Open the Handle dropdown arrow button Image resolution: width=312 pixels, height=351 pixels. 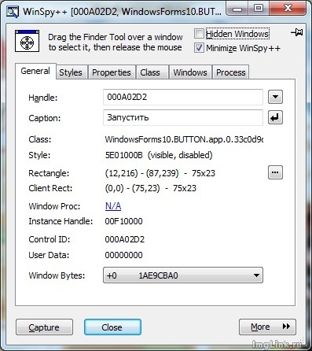pos(275,97)
